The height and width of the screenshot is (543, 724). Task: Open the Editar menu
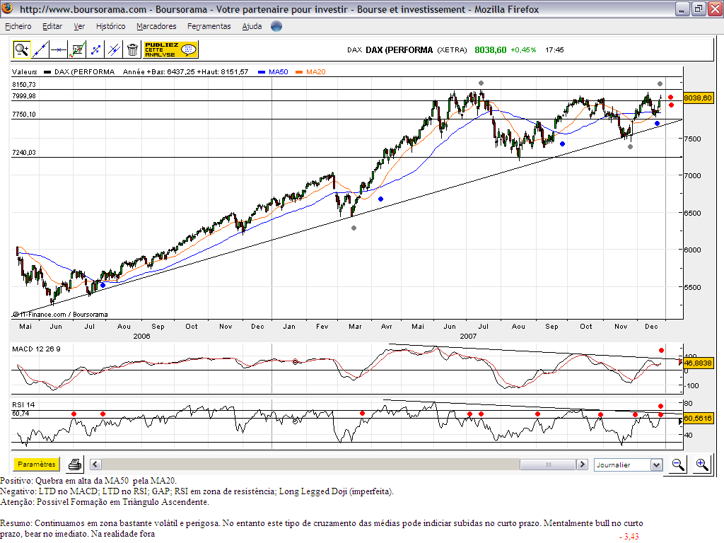(x=52, y=26)
